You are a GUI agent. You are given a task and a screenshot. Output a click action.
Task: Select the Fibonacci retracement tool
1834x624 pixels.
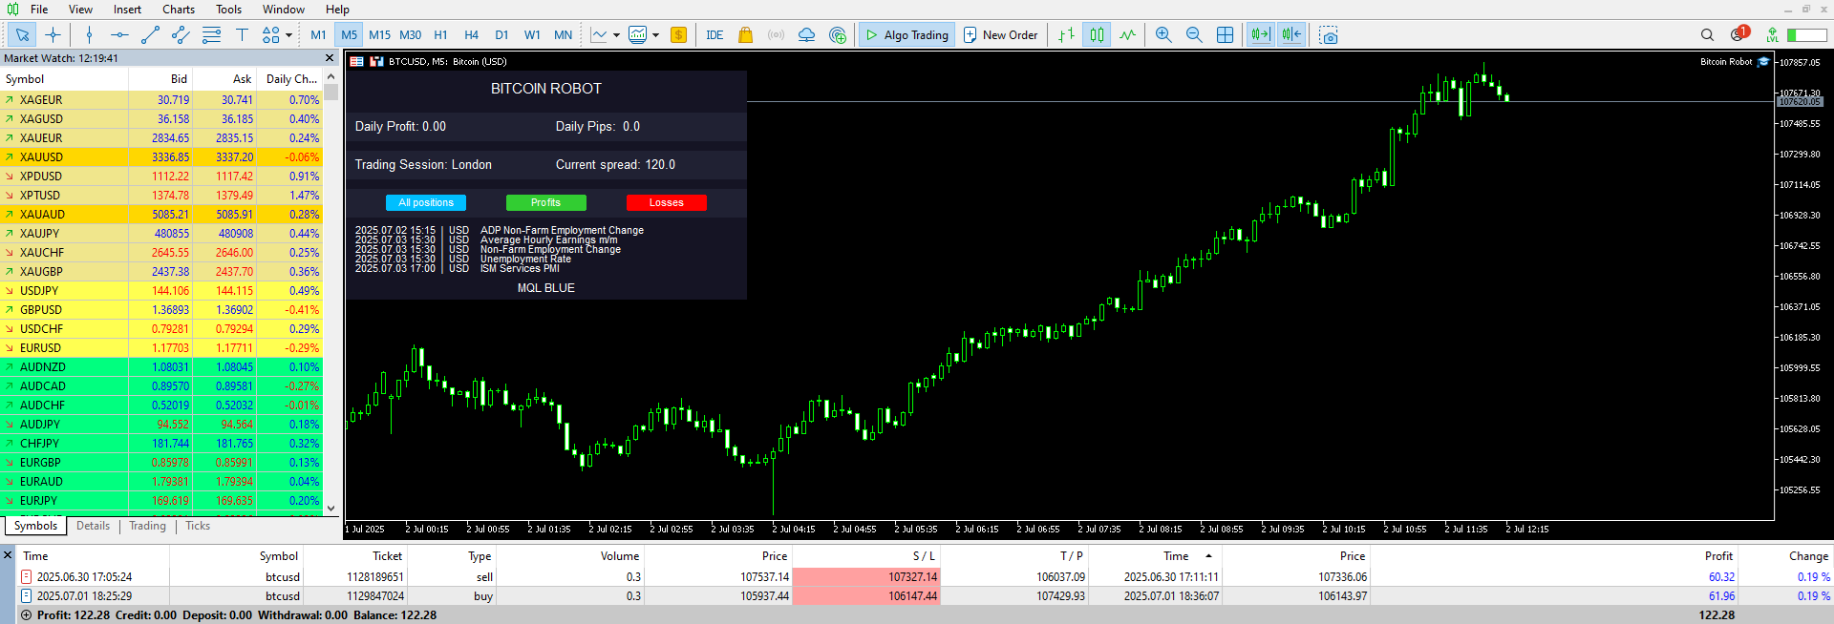pyautogui.click(x=211, y=35)
